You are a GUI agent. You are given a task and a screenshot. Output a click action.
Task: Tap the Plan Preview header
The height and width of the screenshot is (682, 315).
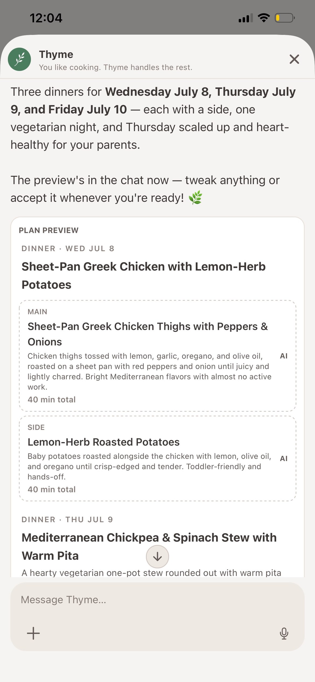[49, 230]
